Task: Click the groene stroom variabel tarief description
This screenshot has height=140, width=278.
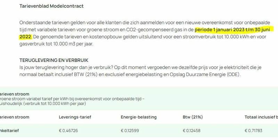Action: click(72, 99)
